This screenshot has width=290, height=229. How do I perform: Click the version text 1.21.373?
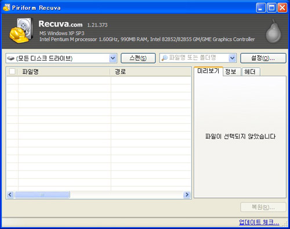tap(97, 25)
